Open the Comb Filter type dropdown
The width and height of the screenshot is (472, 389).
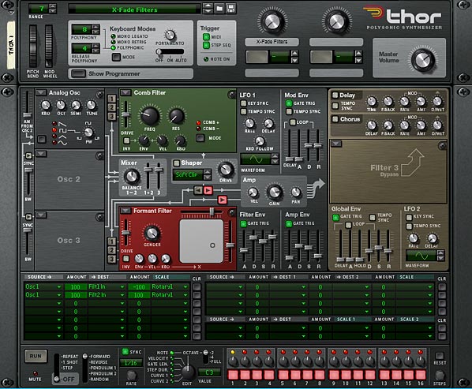[125, 92]
